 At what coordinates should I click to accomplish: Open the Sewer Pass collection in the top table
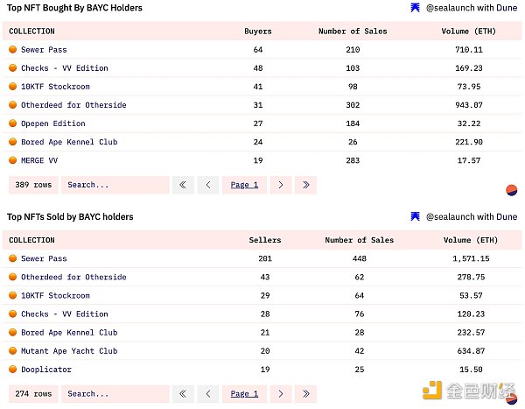coord(44,50)
